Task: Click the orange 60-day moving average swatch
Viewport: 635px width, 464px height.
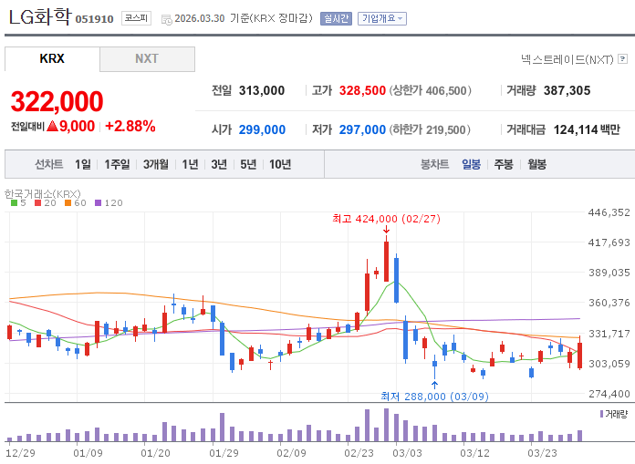Action: click(68, 203)
